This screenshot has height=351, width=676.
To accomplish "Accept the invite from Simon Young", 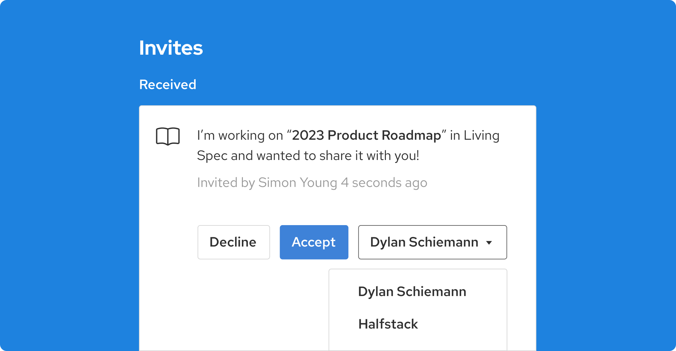I will click(314, 242).
